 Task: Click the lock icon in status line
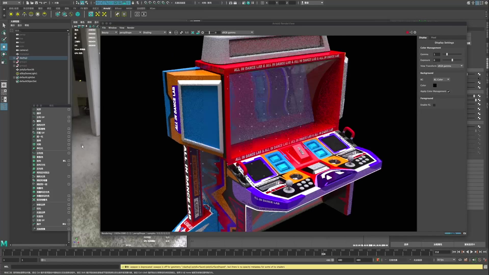pos(133,3)
